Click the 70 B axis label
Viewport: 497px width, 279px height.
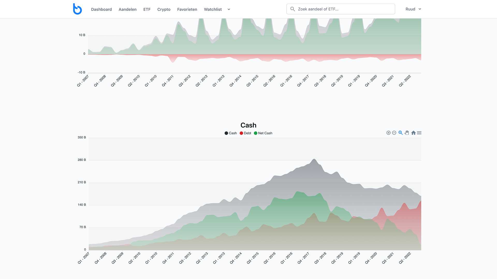[x=83, y=227]
